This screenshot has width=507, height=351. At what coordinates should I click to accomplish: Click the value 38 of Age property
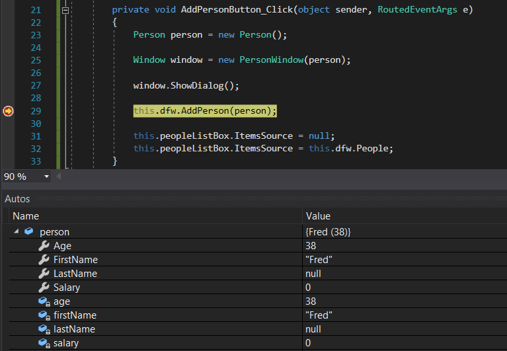311,246
